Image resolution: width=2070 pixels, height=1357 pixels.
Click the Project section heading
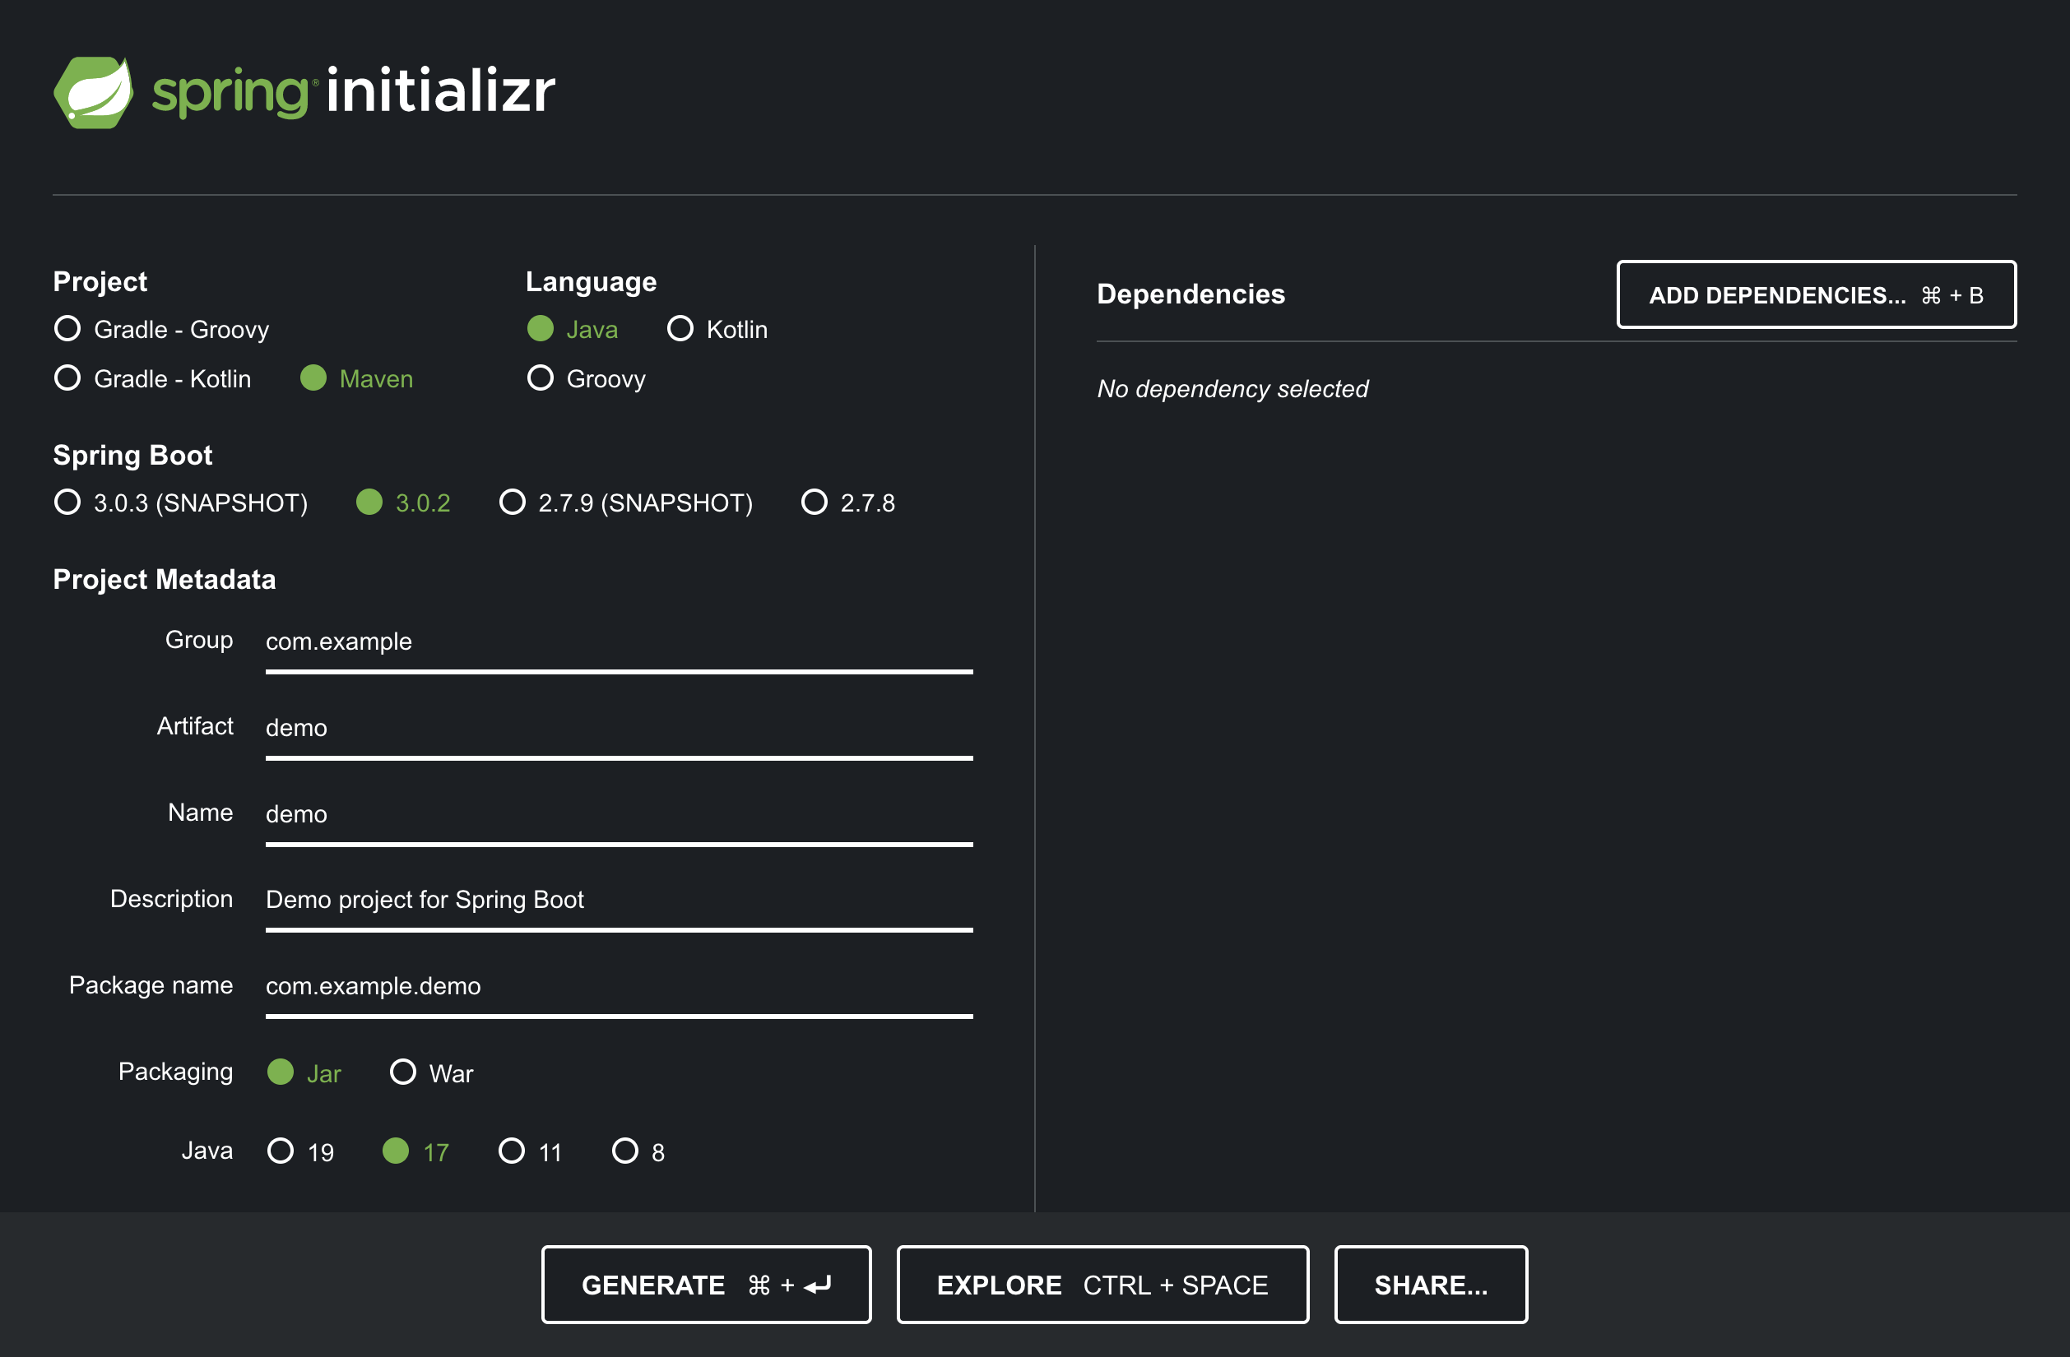[100, 281]
